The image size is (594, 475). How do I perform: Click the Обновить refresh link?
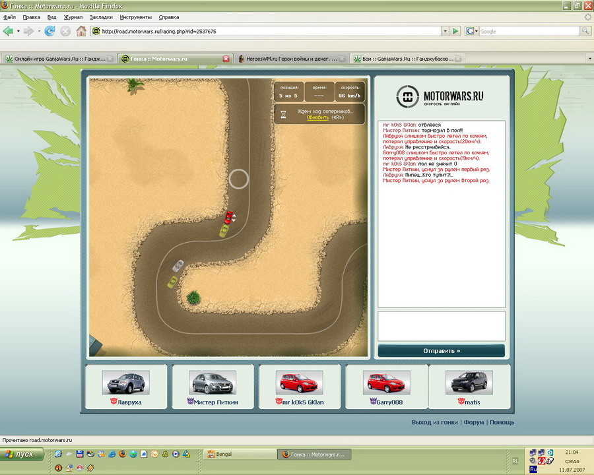click(317, 117)
